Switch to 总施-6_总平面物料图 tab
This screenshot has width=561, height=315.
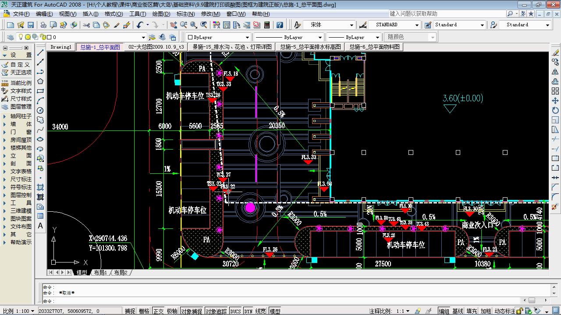pyautogui.click(x=374, y=47)
